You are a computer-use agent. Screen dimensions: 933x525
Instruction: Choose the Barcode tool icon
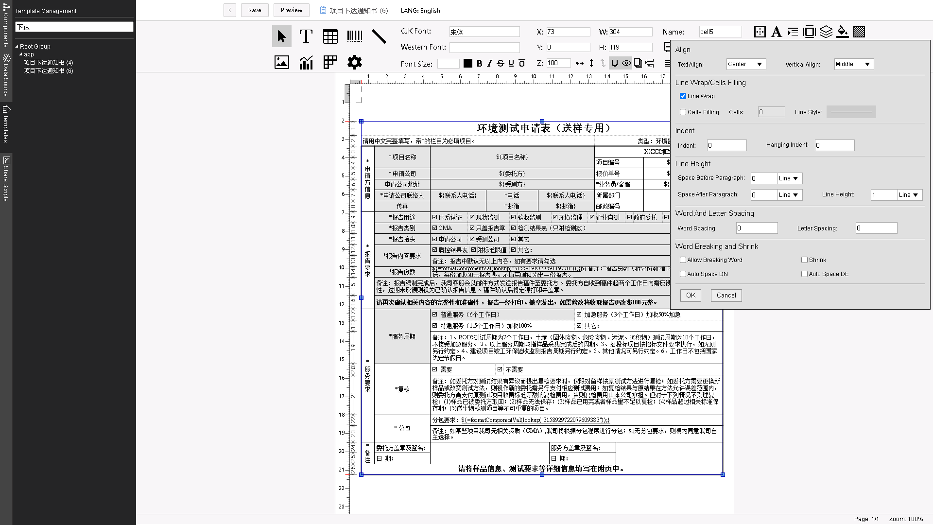(x=355, y=36)
